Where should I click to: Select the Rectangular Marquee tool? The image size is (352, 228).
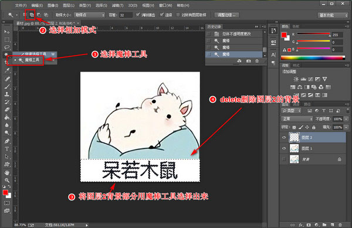click(7, 39)
